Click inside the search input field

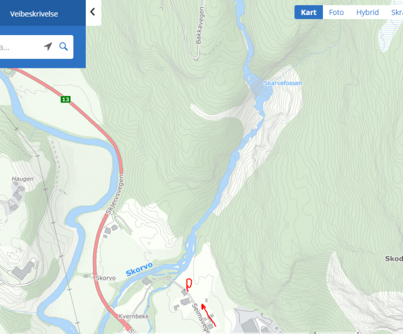[x=21, y=47]
